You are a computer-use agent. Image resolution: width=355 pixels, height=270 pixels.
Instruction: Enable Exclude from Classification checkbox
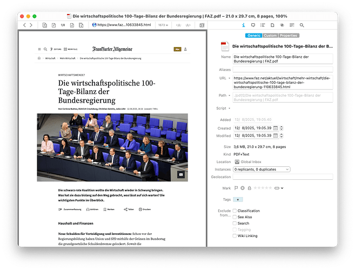235,211
